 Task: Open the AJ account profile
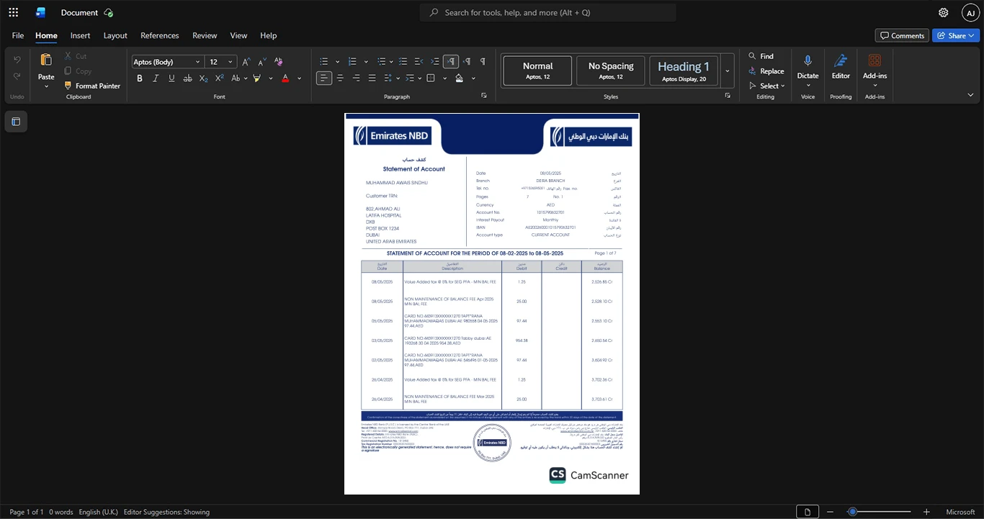pos(970,12)
